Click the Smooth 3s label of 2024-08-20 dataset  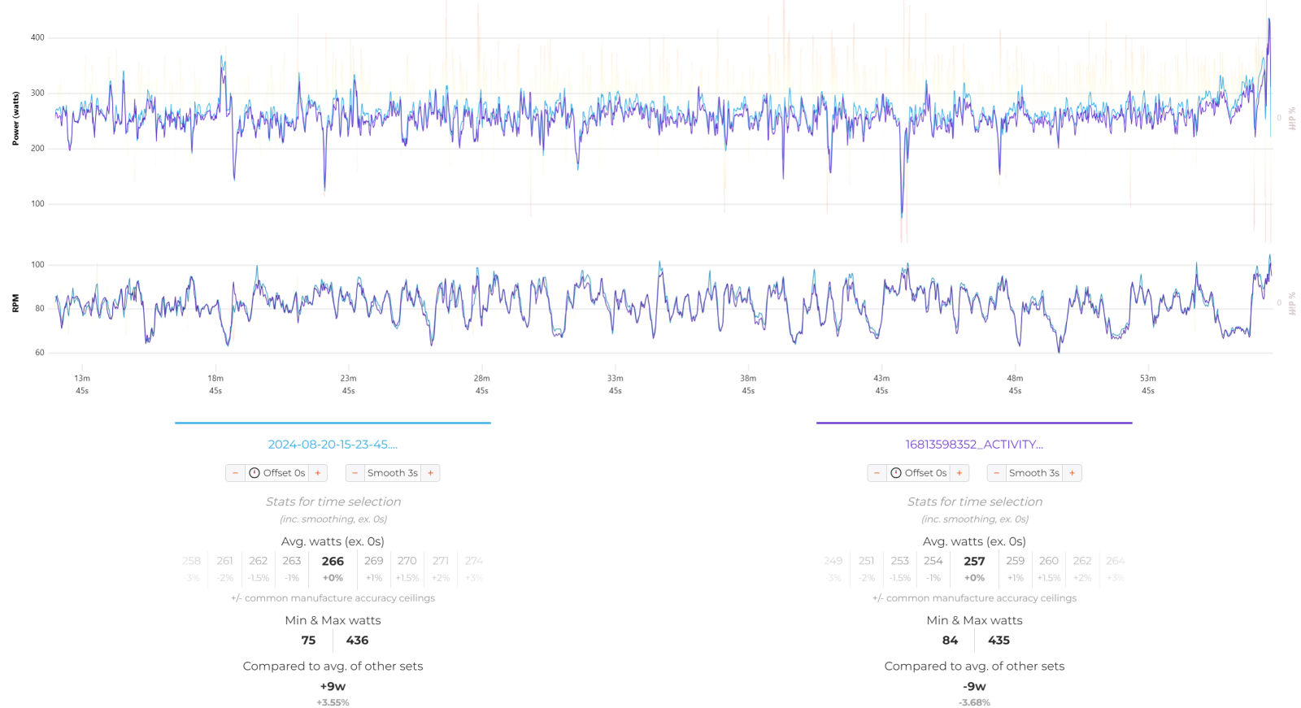pos(393,473)
